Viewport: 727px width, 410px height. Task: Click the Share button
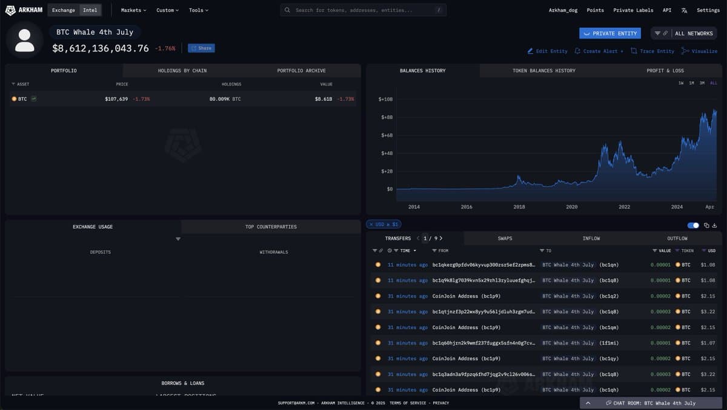point(201,48)
